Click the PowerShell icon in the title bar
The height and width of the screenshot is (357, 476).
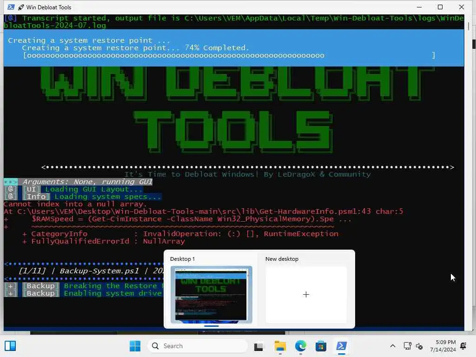click(11, 7)
